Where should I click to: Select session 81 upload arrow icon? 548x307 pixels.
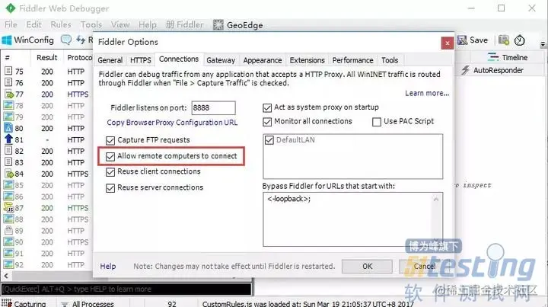click(8, 139)
